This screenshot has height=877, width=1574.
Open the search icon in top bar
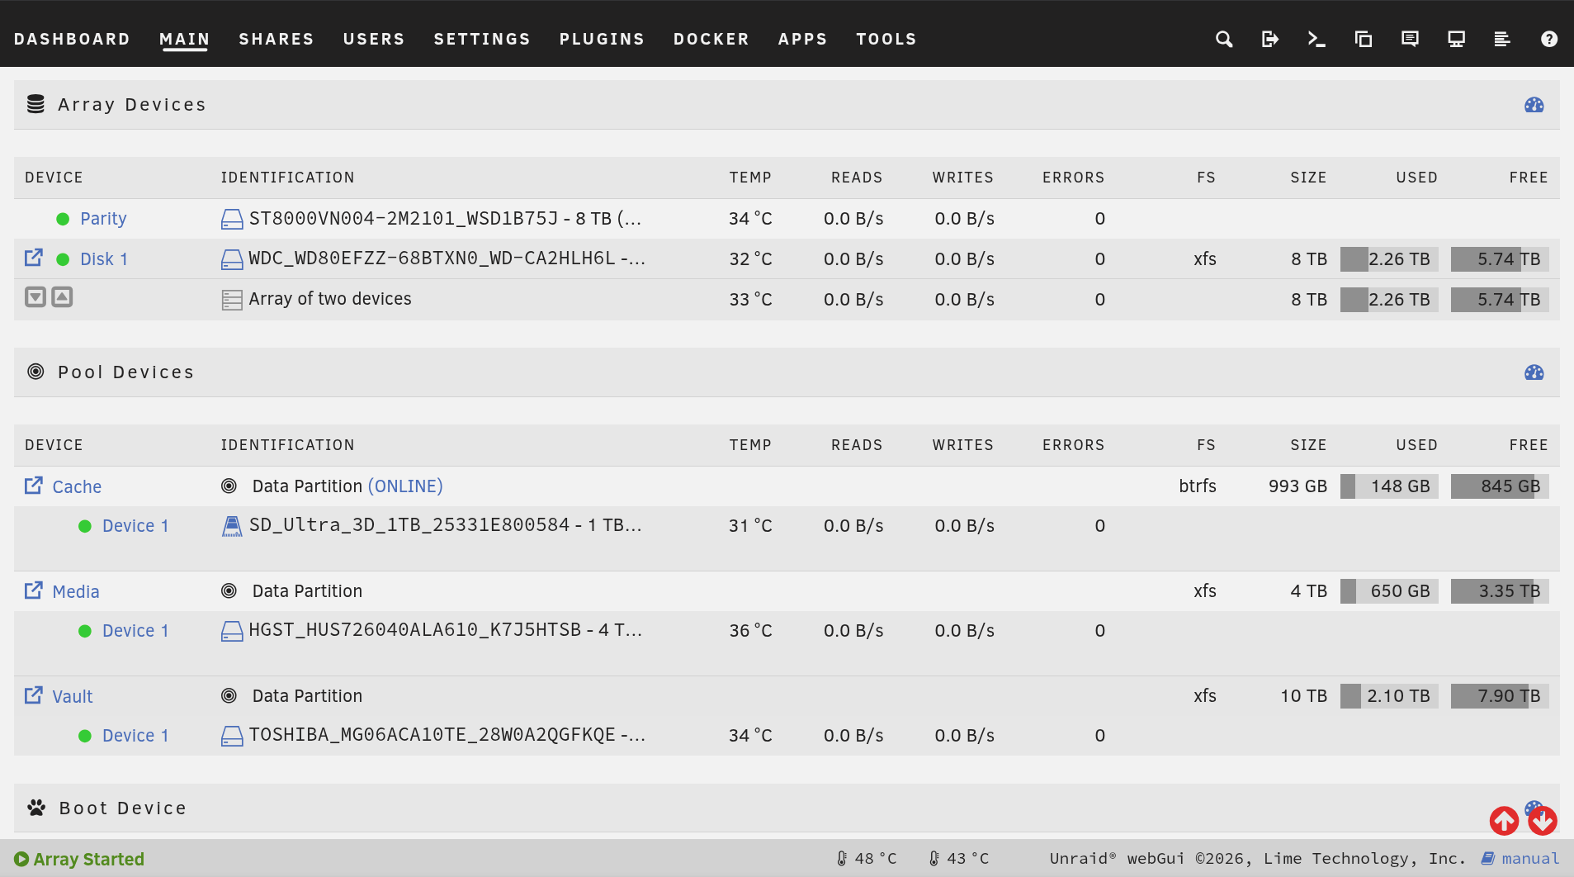pos(1224,39)
